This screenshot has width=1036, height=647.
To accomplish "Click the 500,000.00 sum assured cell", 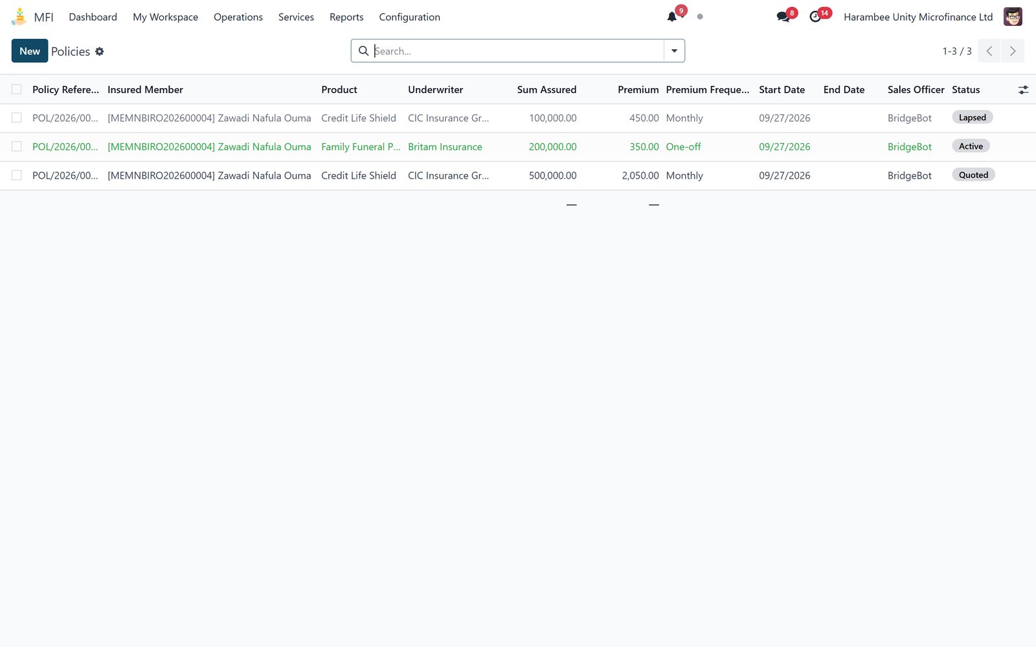I will click(x=552, y=175).
